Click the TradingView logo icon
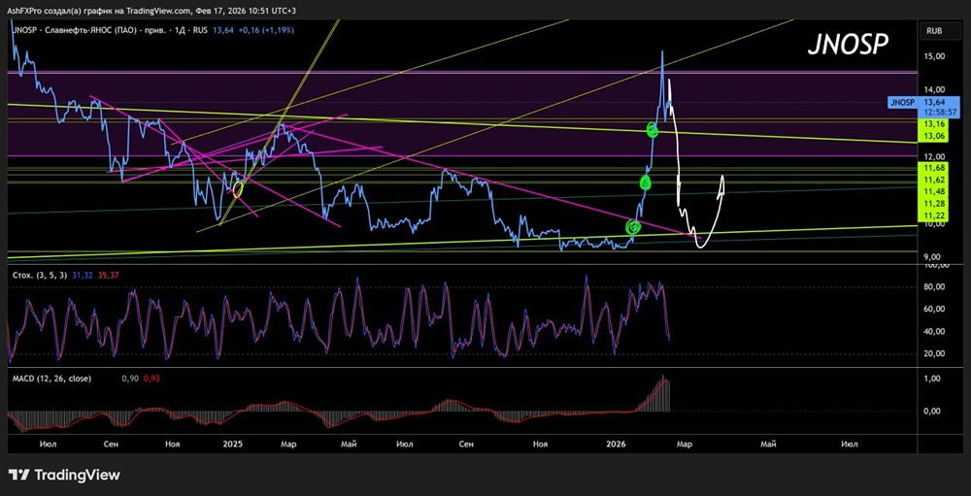971x496 pixels. pyautogui.click(x=18, y=475)
